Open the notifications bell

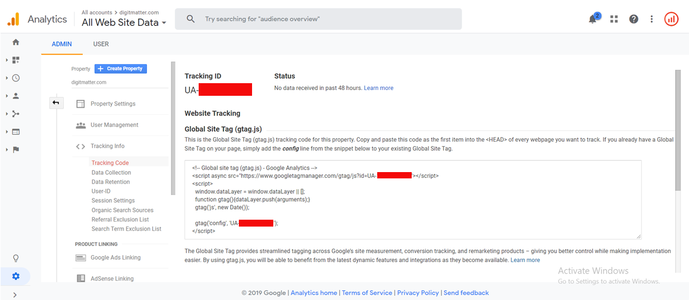coord(593,19)
